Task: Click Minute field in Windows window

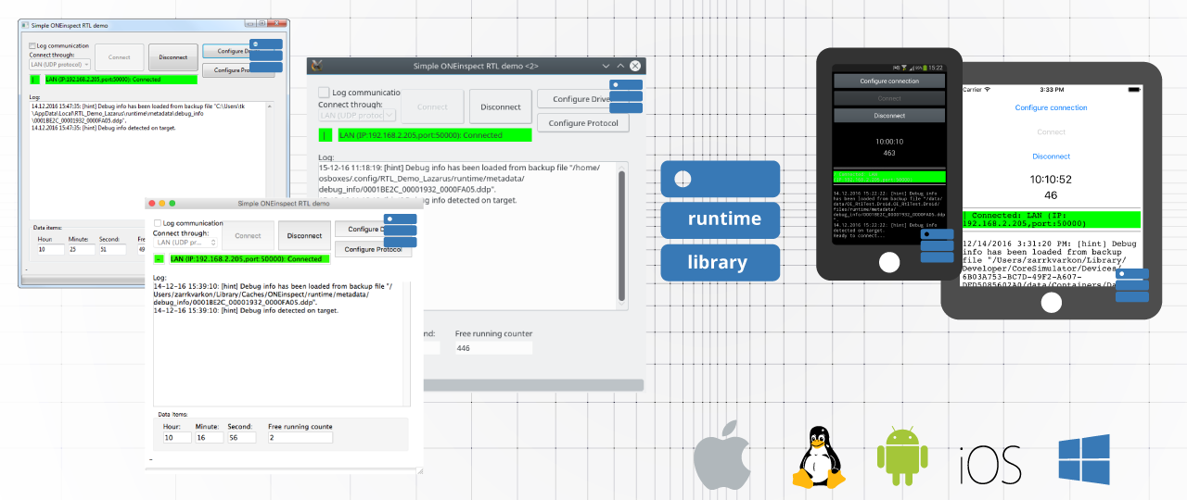Action: (x=80, y=249)
